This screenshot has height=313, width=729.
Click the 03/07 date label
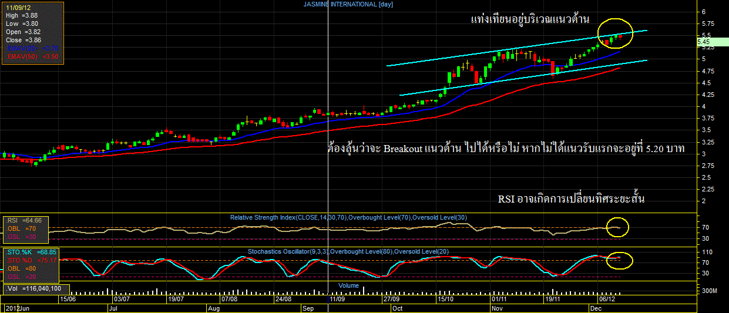click(x=122, y=298)
